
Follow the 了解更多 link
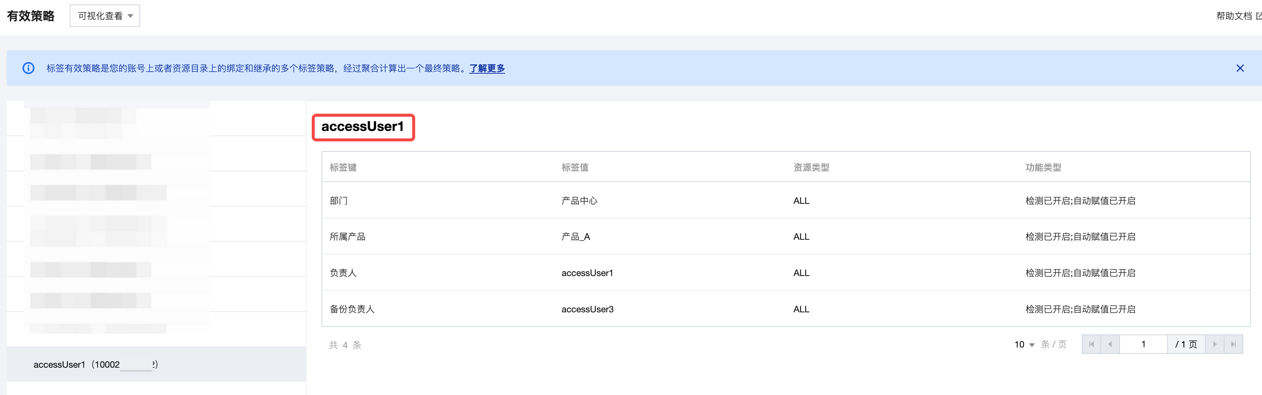coord(487,68)
